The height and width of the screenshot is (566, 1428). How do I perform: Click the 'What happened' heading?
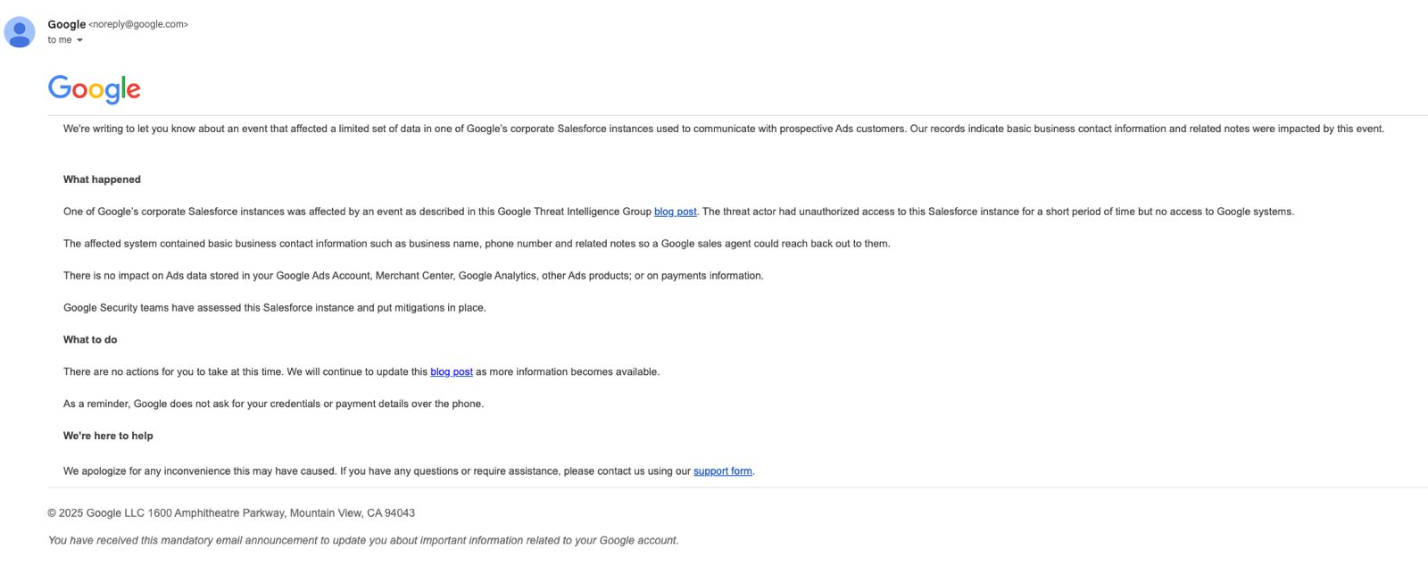[x=102, y=179]
